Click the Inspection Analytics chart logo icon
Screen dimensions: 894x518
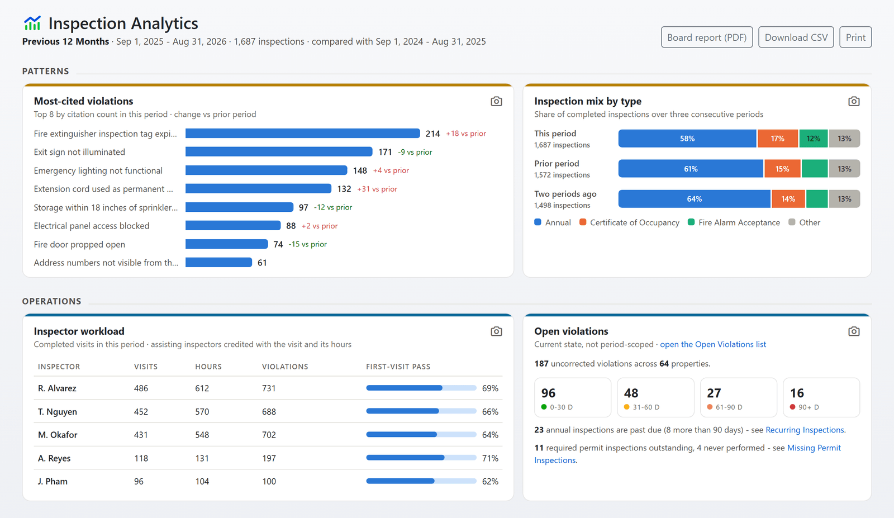[32, 23]
